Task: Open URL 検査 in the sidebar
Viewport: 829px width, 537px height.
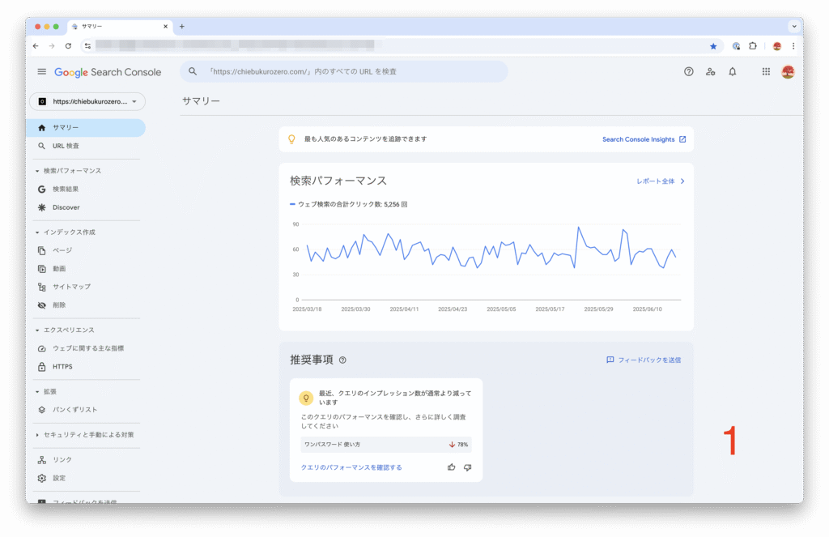Action: (x=86, y=146)
